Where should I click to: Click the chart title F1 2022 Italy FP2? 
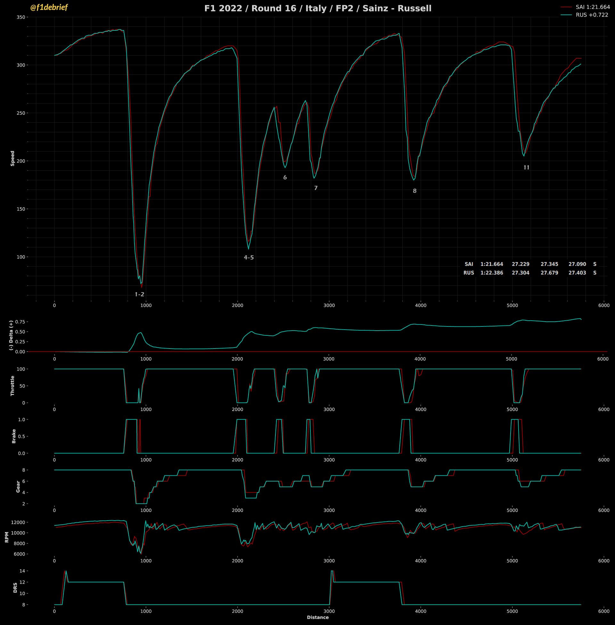pos(317,8)
